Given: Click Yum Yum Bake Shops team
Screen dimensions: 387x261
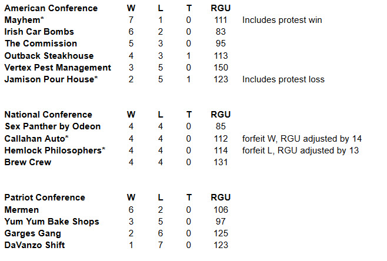Looking at the screenshot, I should pyautogui.click(x=52, y=222).
